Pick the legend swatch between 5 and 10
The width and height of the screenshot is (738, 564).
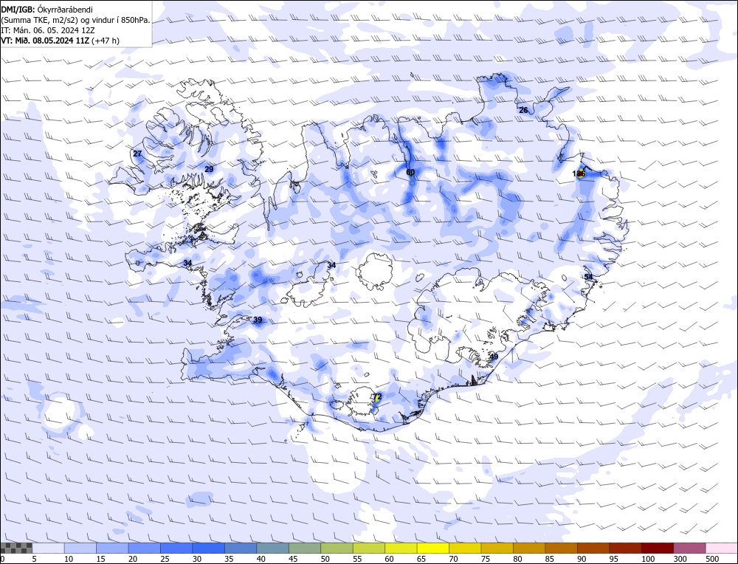49,548
